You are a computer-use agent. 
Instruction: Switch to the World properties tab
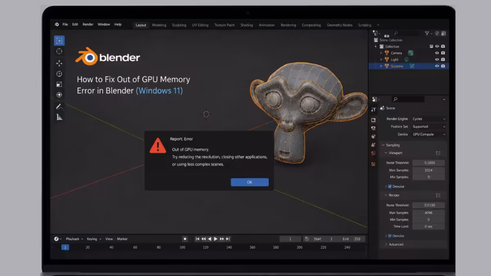pyautogui.click(x=373, y=153)
